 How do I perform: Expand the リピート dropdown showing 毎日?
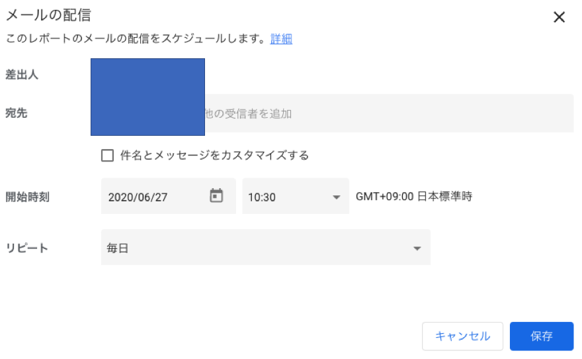pos(266,247)
